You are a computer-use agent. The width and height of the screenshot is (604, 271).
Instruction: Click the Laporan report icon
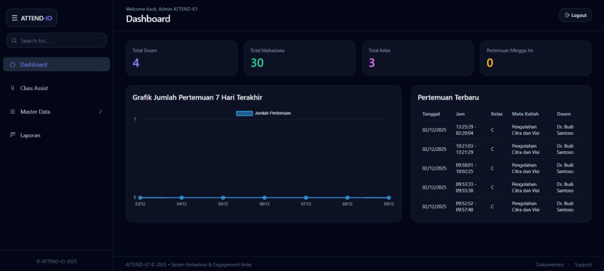(x=13, y=135)
